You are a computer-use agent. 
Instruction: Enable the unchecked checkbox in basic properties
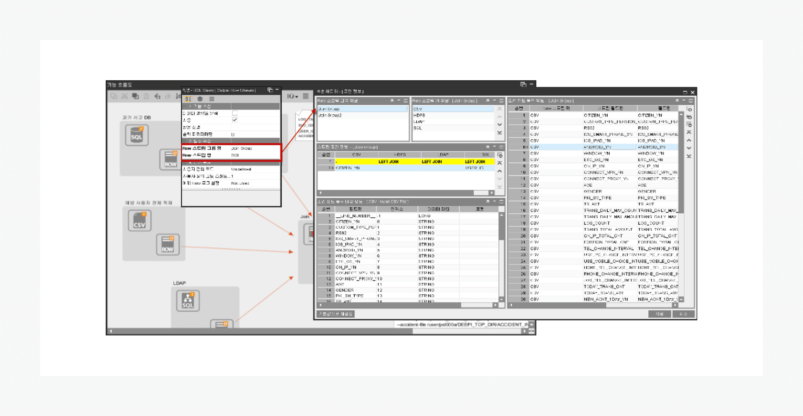point(235,113)
